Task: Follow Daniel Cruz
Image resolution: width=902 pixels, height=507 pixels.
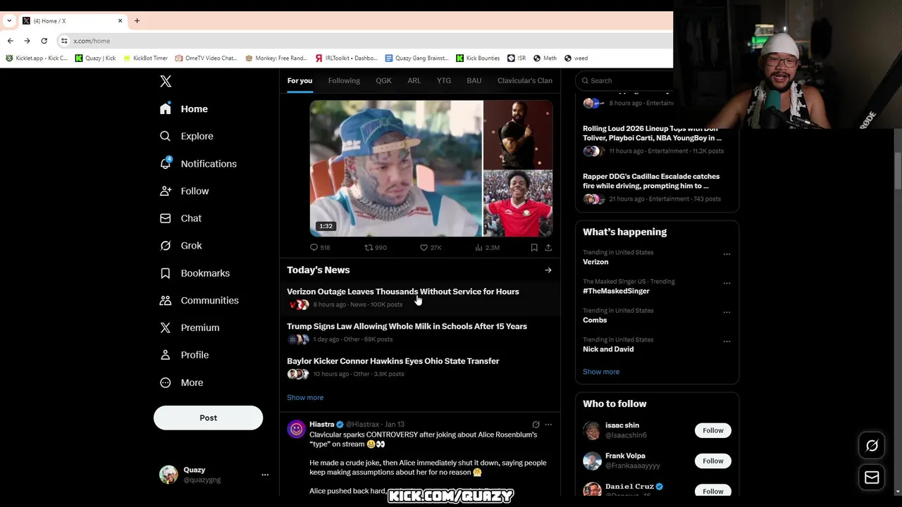Action: [x=712, y=491]
